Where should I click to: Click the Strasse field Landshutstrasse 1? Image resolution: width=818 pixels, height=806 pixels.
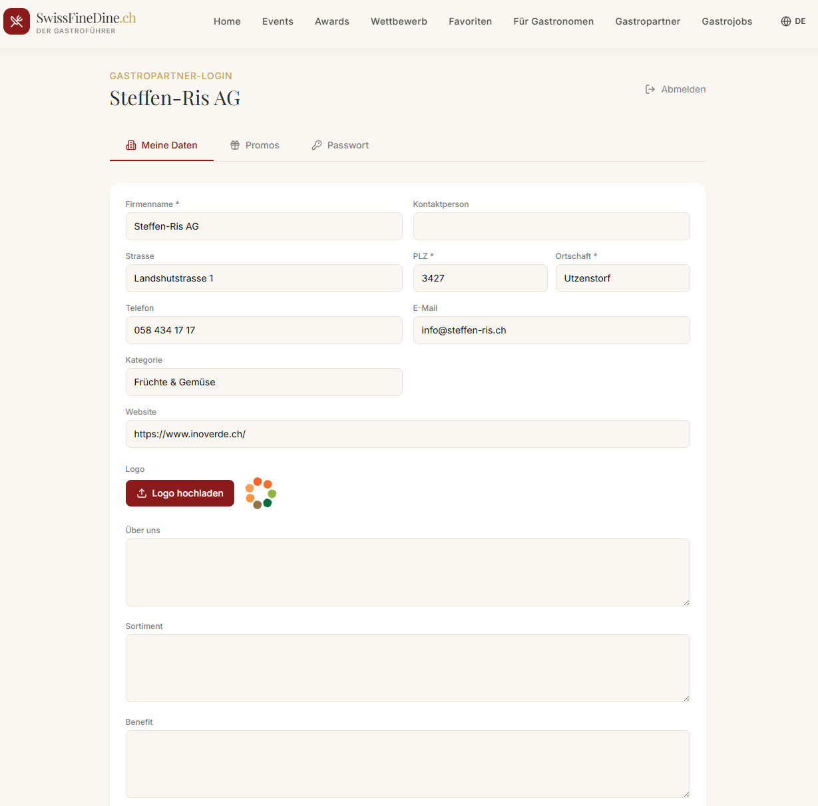click(264, 278)
